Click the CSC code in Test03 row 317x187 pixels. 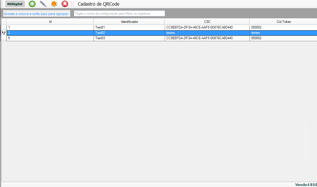(207, 38)
